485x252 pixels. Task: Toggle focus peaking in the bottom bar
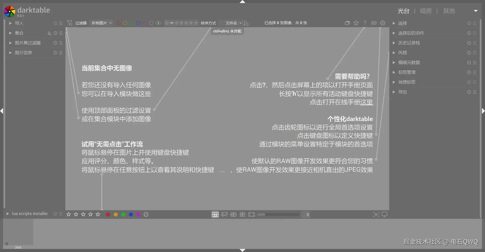[x=376, y=214]
